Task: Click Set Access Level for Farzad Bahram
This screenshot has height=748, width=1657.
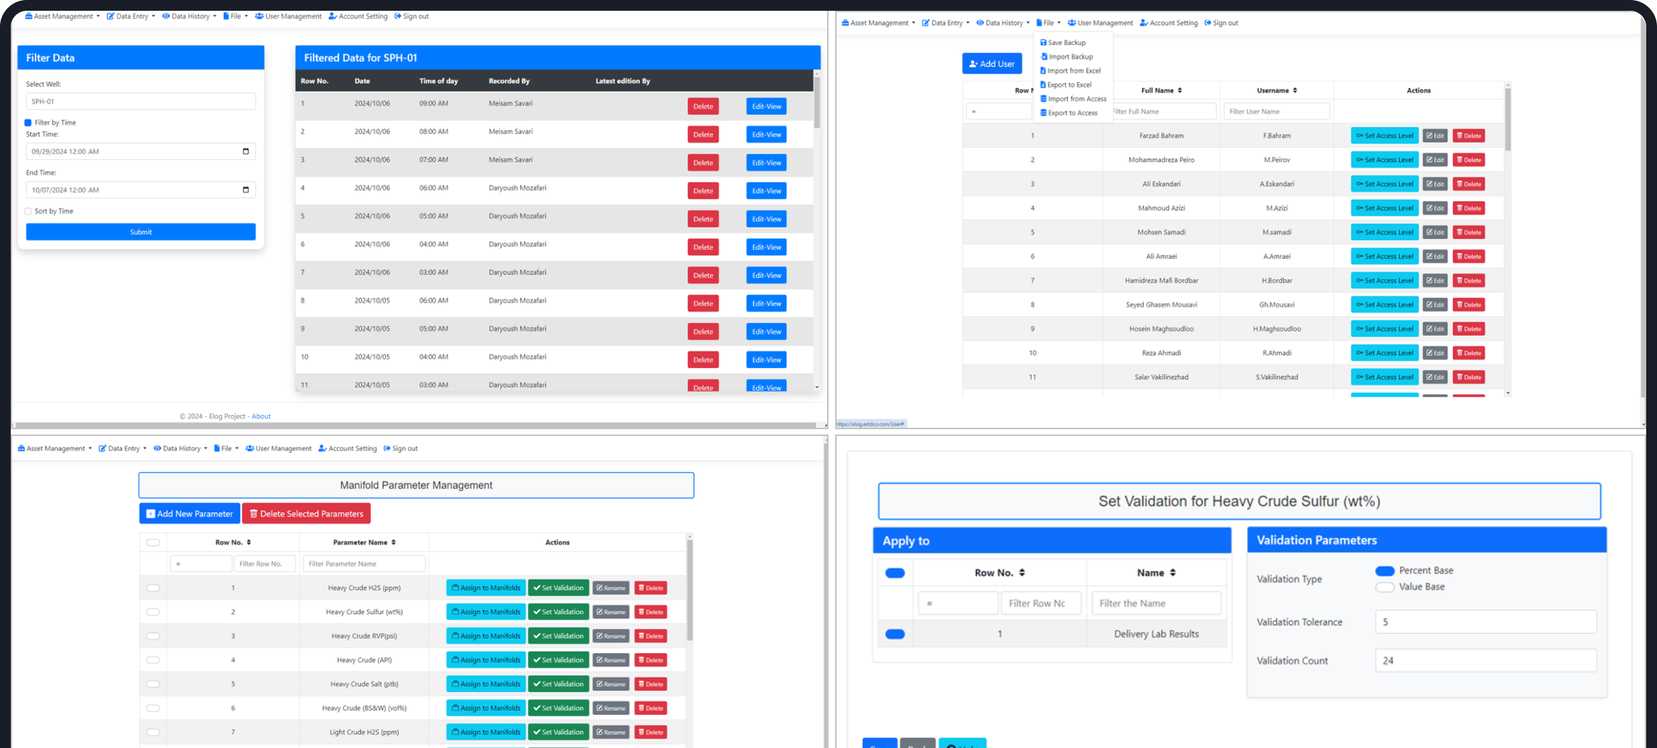Action: (x=1384, y=136)
